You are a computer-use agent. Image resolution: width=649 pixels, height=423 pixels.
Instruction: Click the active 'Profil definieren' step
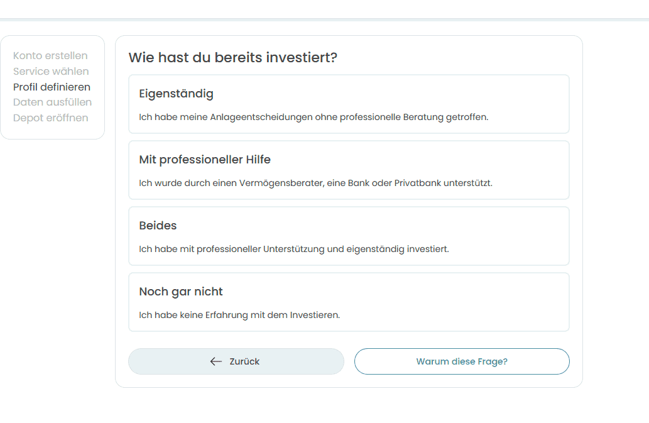click(52, 87)
